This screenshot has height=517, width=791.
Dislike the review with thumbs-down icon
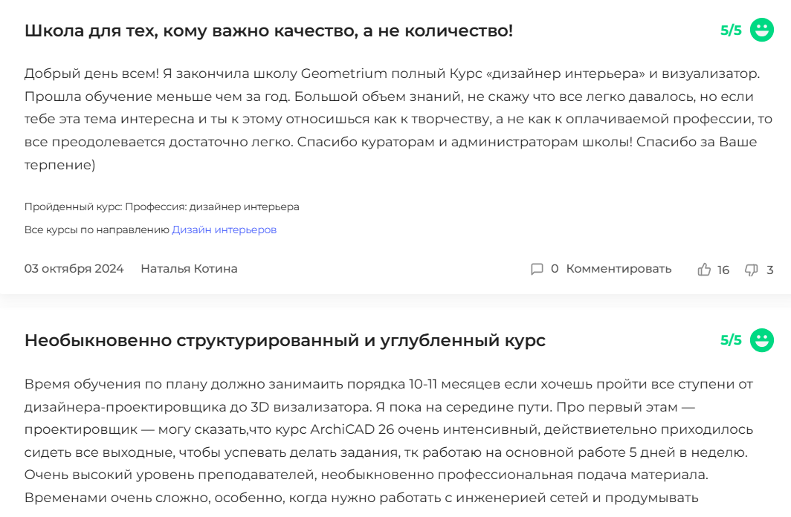[751, 270]
